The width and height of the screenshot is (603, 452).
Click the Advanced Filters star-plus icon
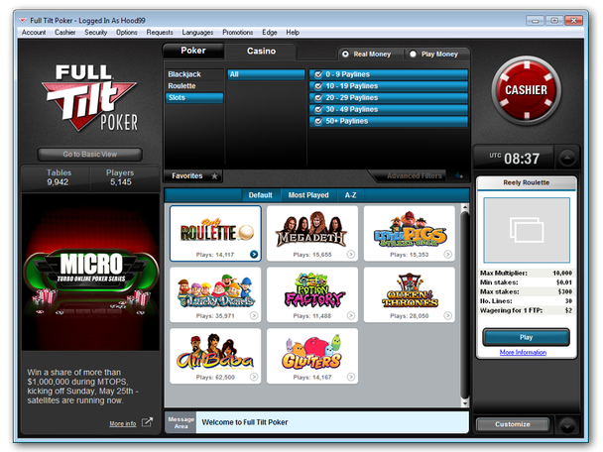pyautogui.click(x=459, y=175)
